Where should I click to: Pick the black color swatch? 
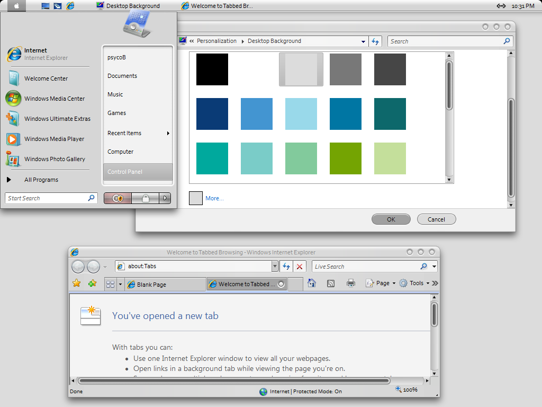(212, 69)
